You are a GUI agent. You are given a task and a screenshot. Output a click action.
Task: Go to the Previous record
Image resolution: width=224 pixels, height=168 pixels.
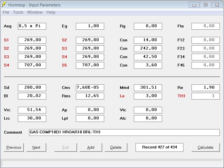click(x=14, y=147)
